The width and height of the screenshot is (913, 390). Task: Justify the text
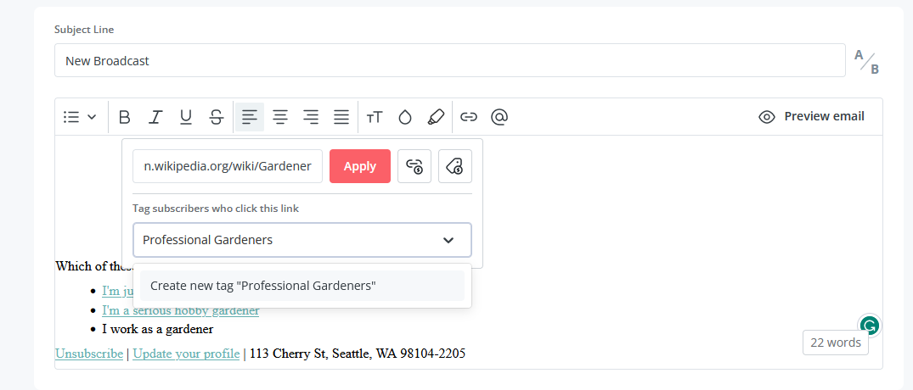[x=341, y=117]
